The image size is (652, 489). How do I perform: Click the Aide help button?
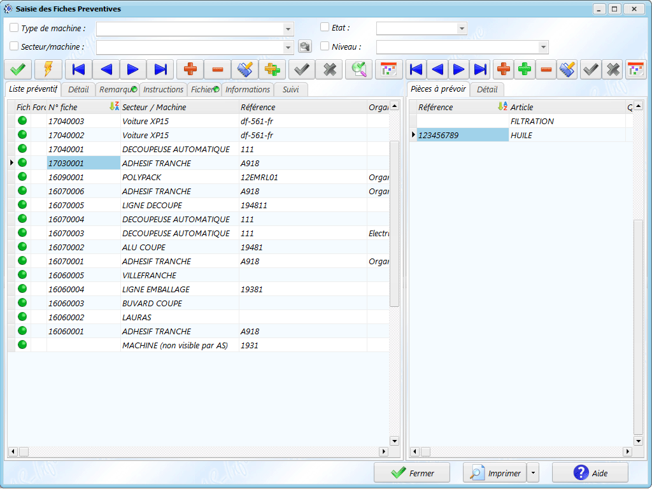click(590, 473)
